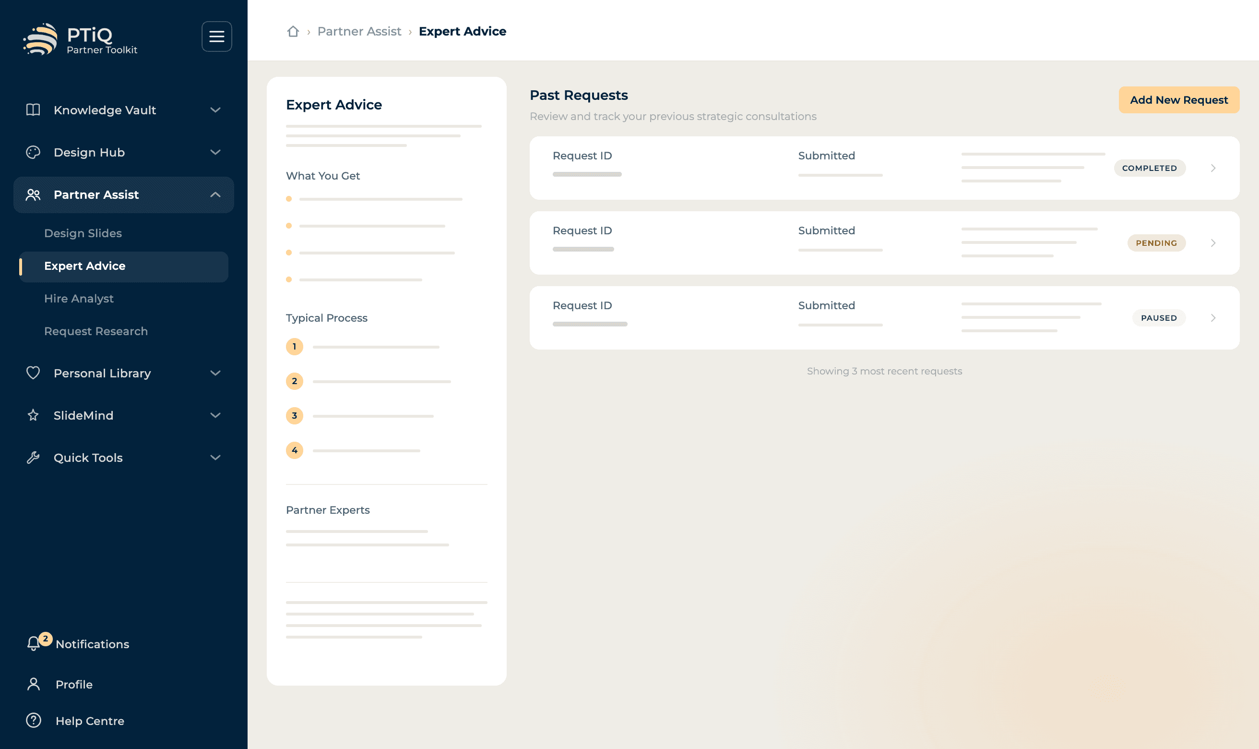Click Request ID label in PENDING row
1259x749 pixels.
tap(582, 230)
